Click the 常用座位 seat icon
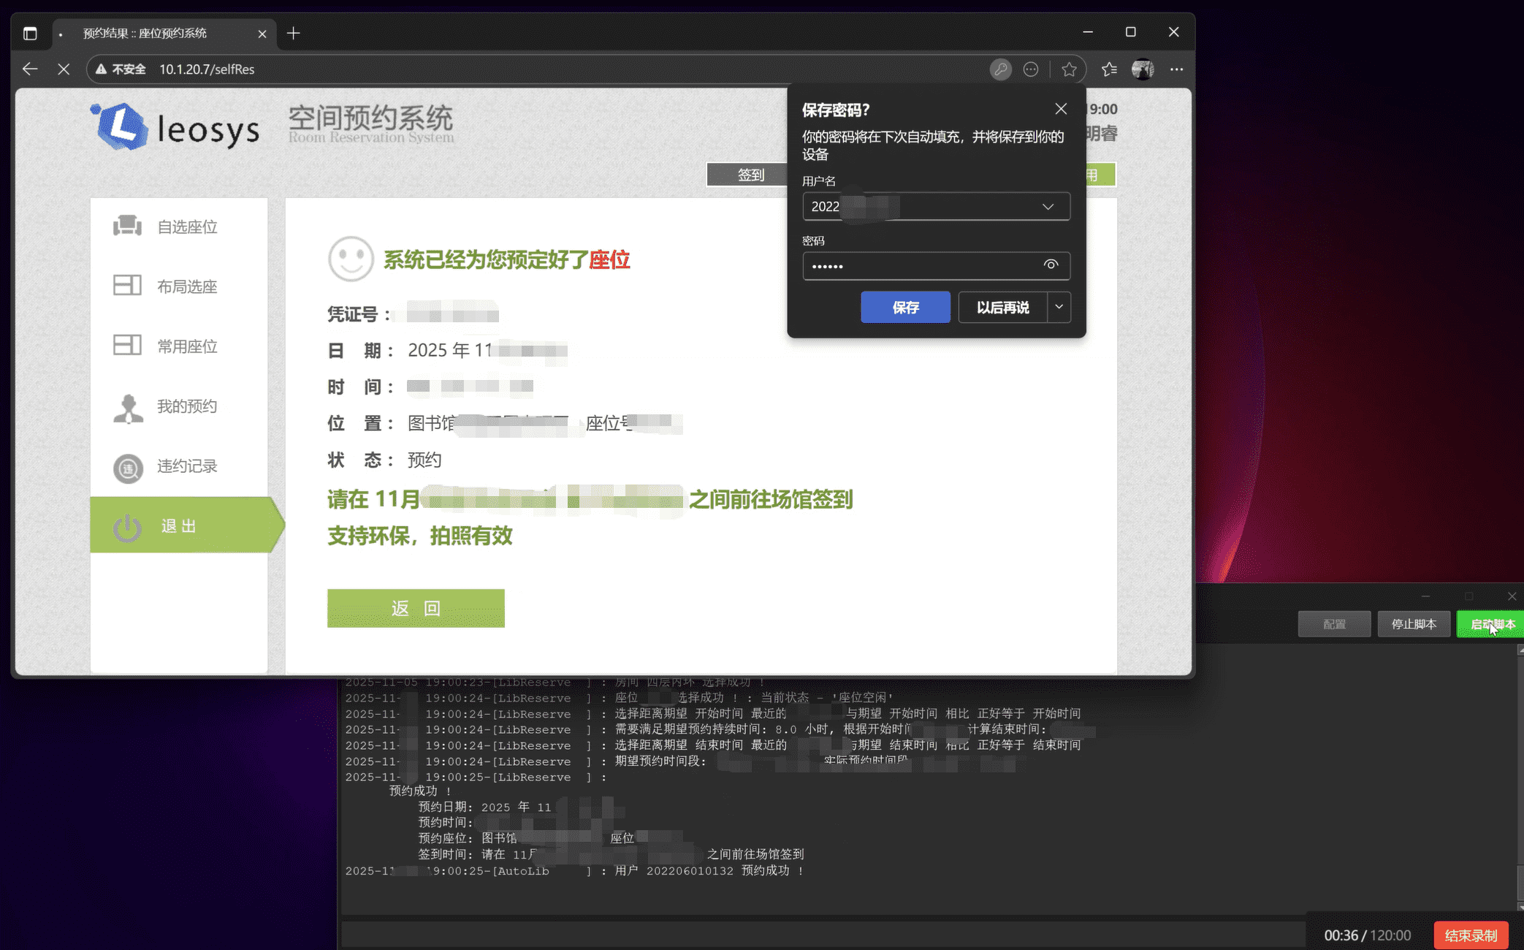Image resolution: width=1524 pixels, height=950 pixels. 126,345
